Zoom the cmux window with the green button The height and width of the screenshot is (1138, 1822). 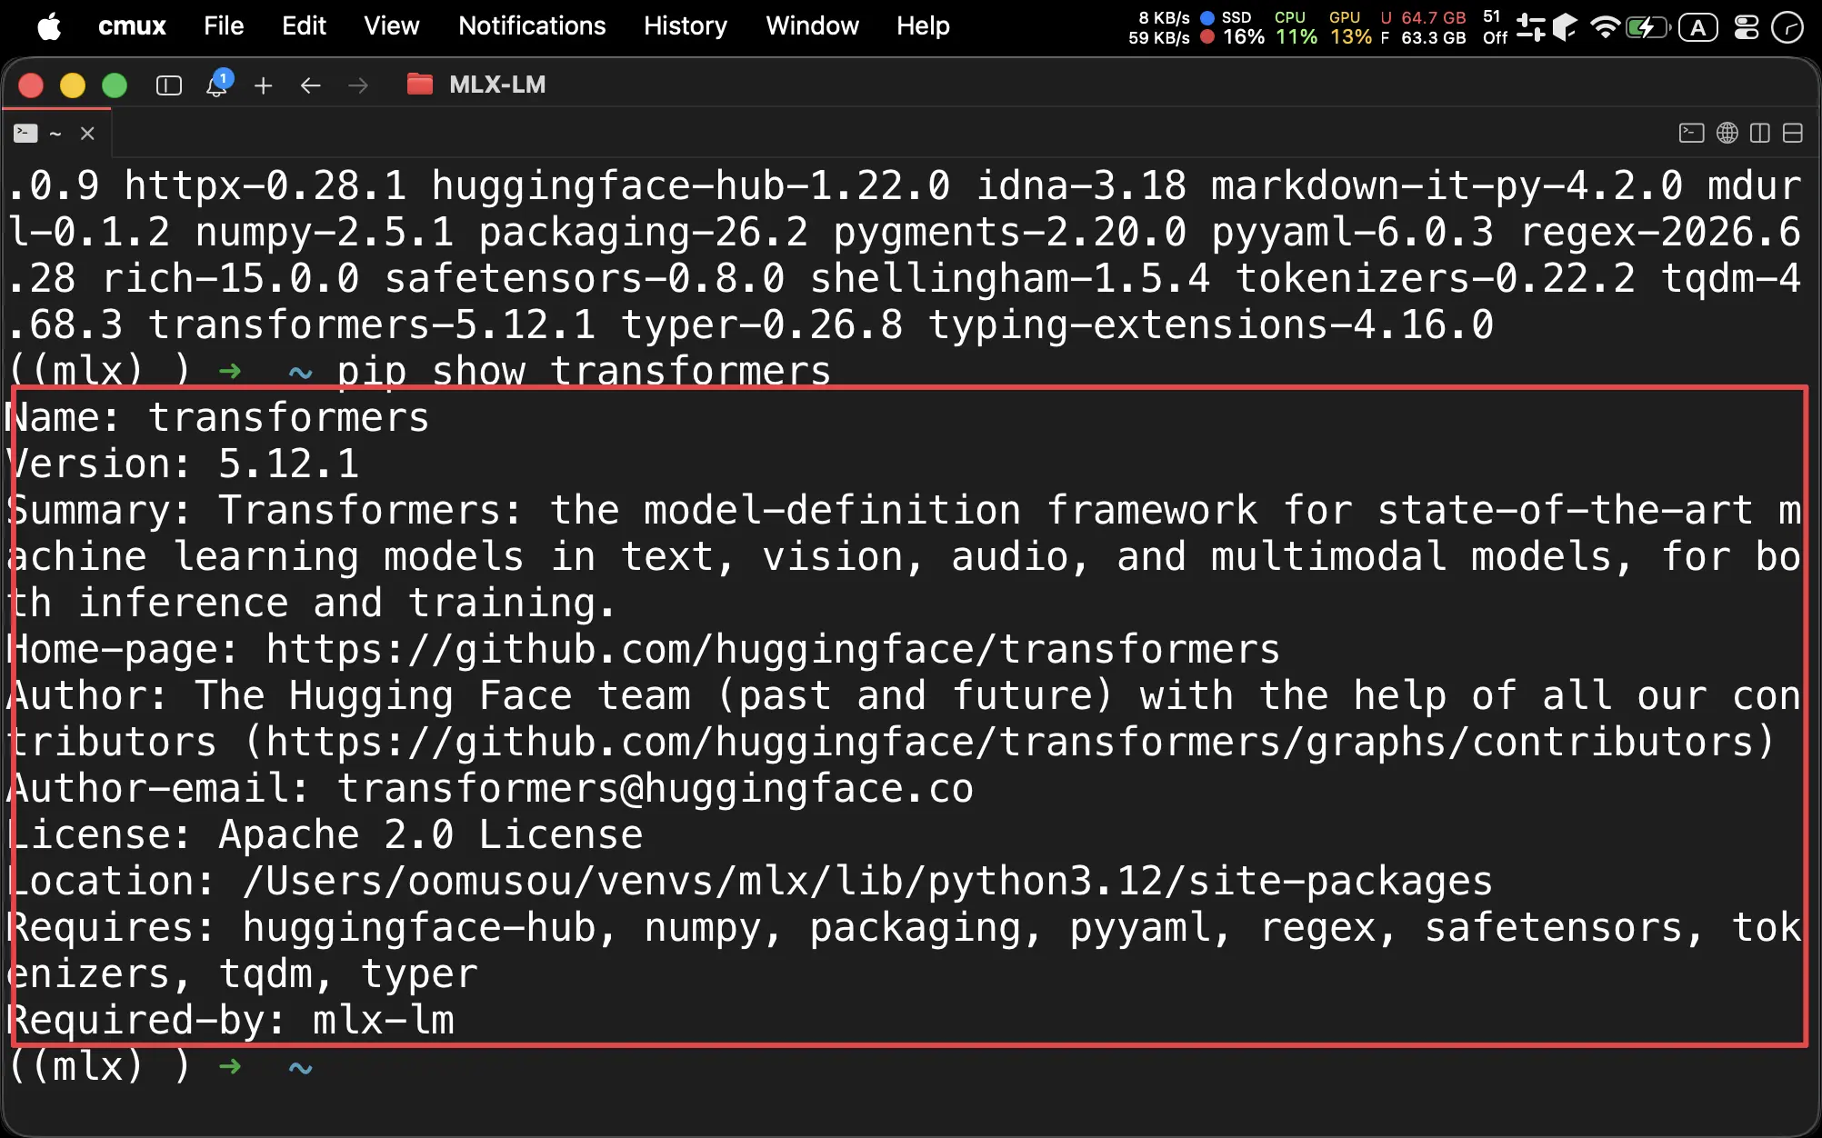[115, 85]
